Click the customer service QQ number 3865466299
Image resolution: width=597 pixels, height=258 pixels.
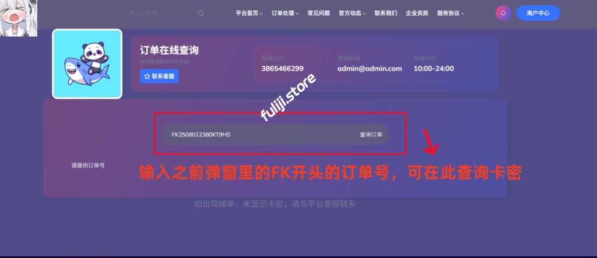(282, 68)
